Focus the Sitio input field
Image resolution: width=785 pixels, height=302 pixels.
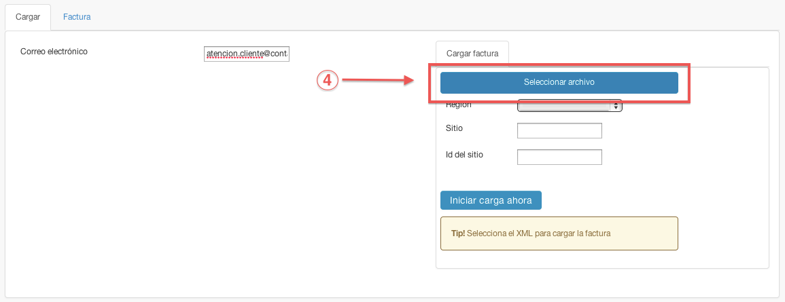559,130
